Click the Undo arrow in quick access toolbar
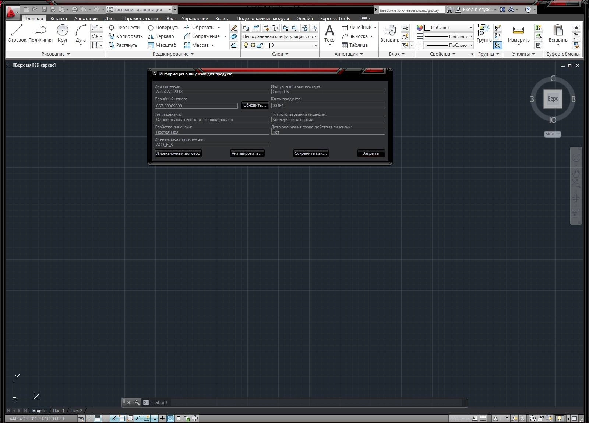 [84, 10]
